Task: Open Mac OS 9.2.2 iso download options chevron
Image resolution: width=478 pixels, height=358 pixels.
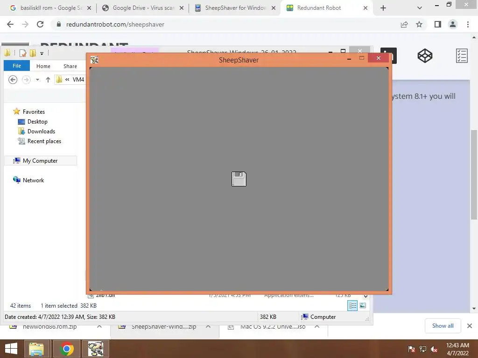Action: [317, 326]
